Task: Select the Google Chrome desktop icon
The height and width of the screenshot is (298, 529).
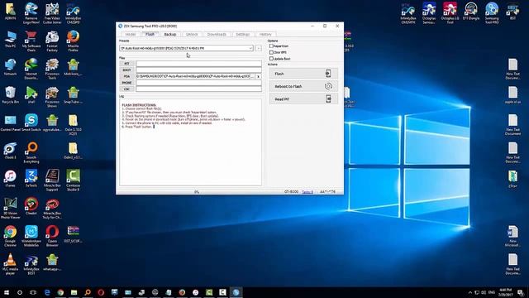Action: [x=10, y=236]
